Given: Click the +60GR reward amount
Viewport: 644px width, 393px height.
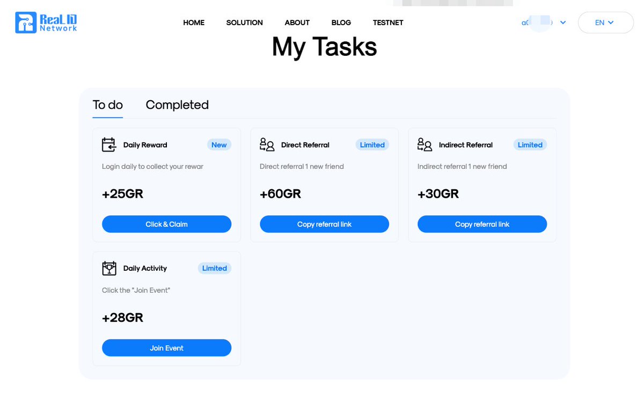Looking at the screenshot, I should point(280,194).
